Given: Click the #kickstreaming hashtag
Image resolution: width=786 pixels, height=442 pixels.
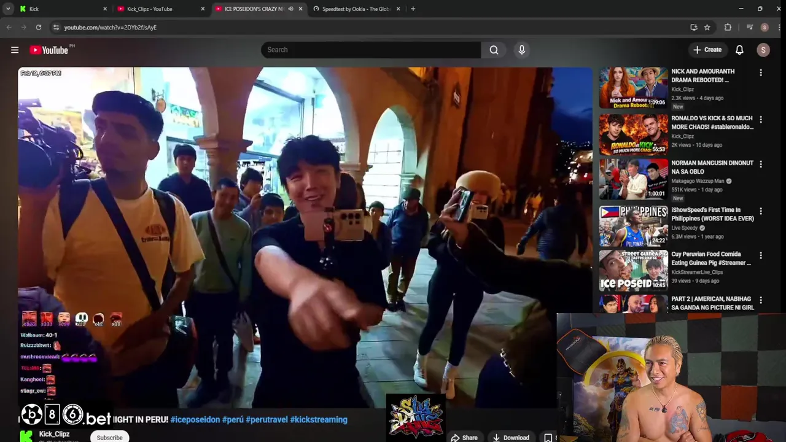Looking at the screenshot, I should tap(319, 420).
